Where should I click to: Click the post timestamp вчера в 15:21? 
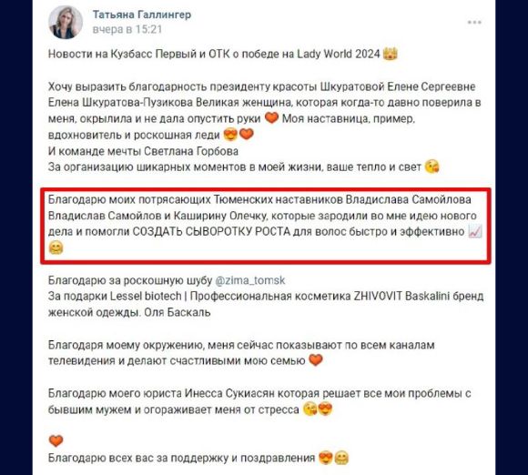pyautogui.click(x=127, y=30)
